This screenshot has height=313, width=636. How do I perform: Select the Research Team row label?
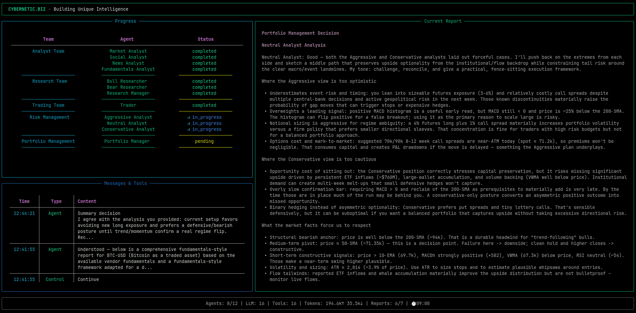tap(50, 81)
